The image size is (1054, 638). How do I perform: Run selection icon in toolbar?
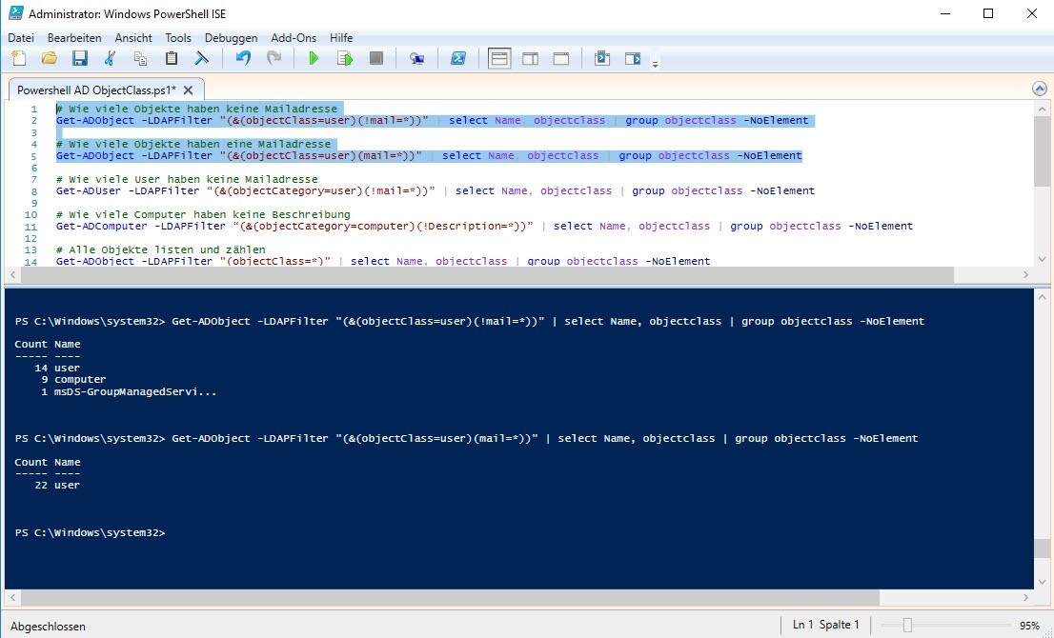(x=345, y=59)
